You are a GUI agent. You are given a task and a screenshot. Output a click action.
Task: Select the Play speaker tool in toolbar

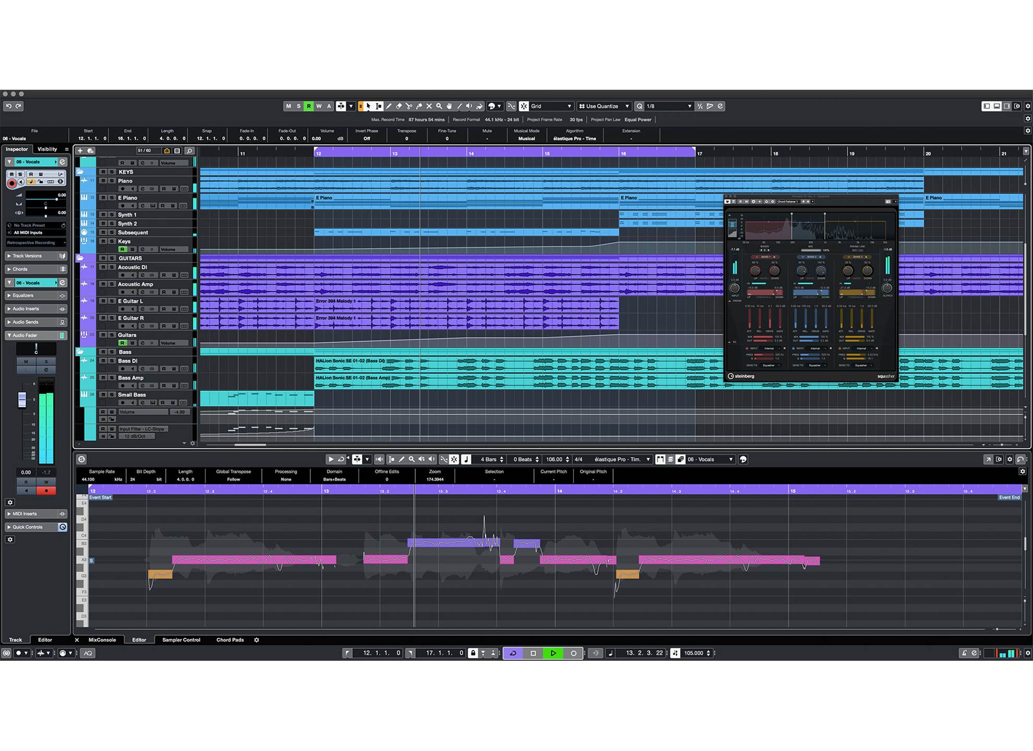pyautogui.click(x=470, y=106)
